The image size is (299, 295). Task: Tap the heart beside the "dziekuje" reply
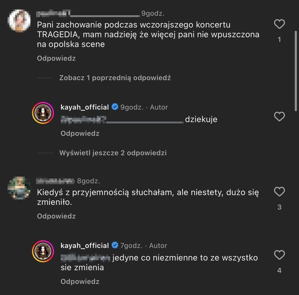click(x=279, y=117)
